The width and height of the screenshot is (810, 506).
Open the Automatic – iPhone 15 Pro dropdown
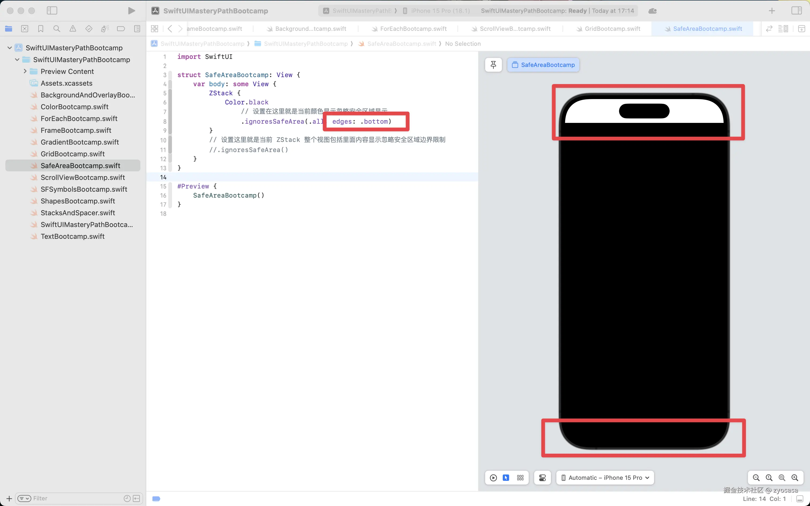point(605,478)
